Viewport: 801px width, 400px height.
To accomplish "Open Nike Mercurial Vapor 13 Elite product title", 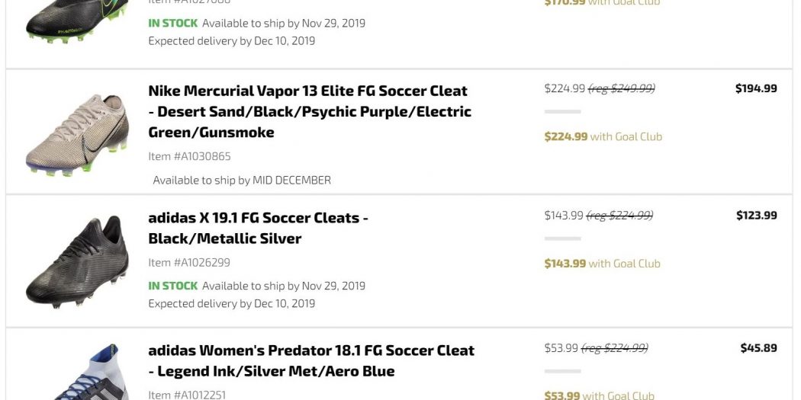I will pyautogui.click(x=309, y=111).
